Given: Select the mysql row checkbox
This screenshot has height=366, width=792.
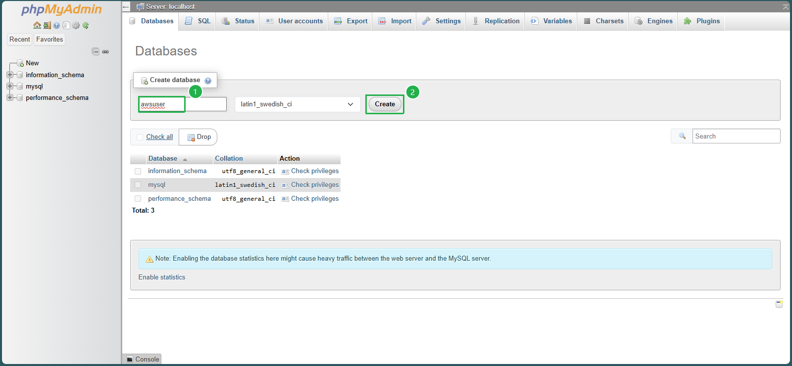Looking at the screenshot, I should coord(138,185).
